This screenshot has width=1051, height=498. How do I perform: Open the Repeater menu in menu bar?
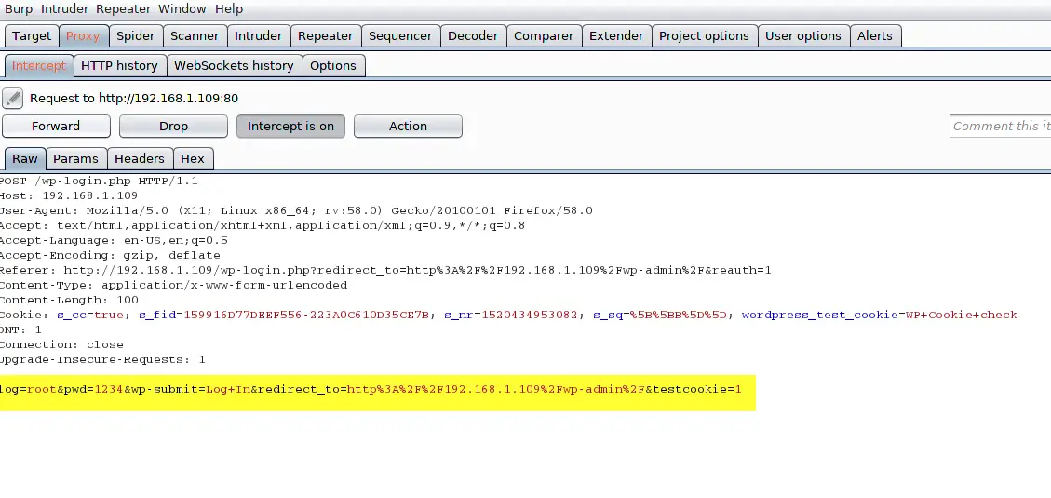point(123,8)
